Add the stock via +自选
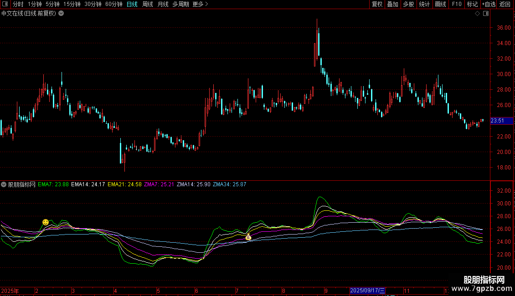This screenshot has width=515, height=296. (488, 4)
